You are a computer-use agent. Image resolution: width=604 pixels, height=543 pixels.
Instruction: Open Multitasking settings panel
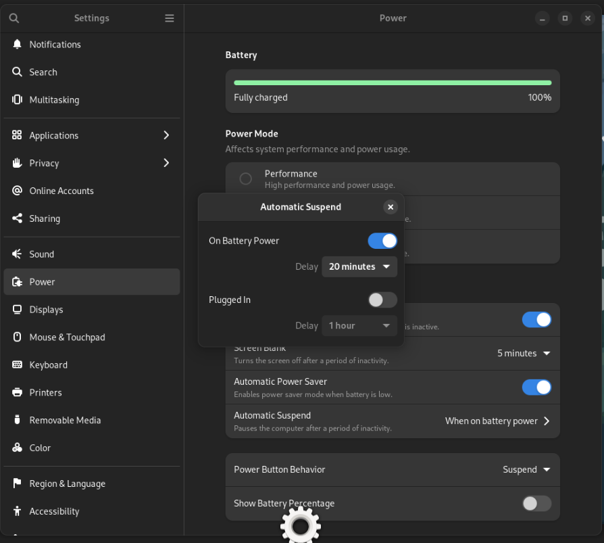[x=92, y=100]
